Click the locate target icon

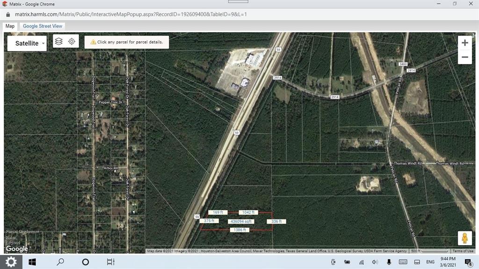[72, 41]
